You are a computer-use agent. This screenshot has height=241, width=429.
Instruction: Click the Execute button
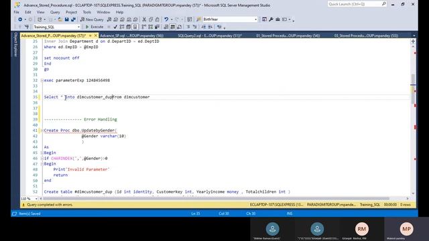[95, 27]
